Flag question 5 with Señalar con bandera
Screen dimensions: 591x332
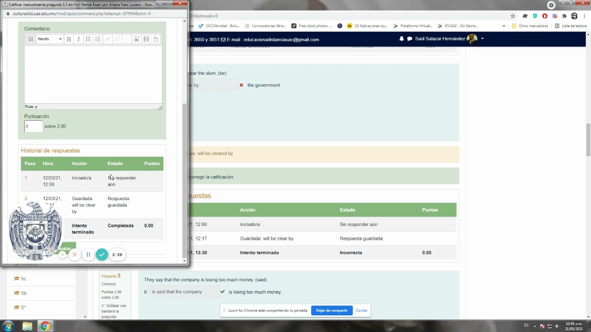pos(114,311)
